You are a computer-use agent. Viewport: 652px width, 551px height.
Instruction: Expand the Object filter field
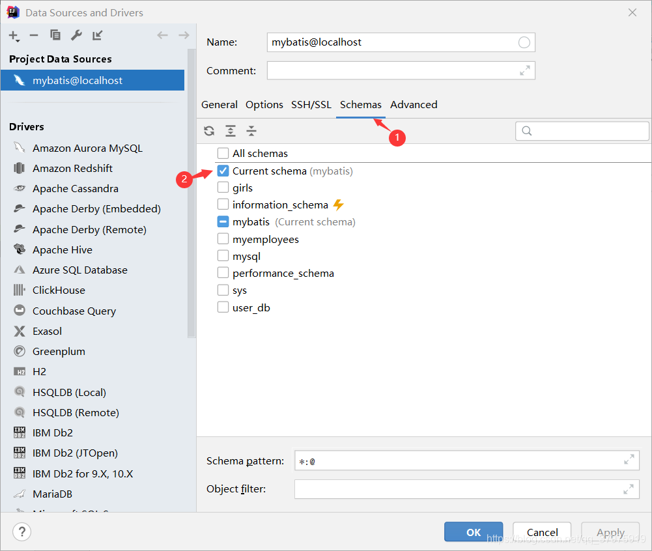click(629, 489)
